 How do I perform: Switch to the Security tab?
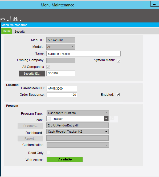click(20, 32)
